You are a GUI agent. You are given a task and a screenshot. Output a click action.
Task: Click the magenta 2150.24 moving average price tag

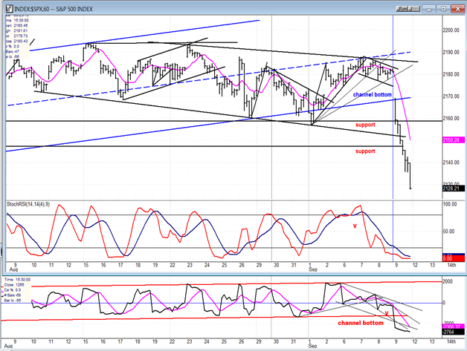[454, 140]
